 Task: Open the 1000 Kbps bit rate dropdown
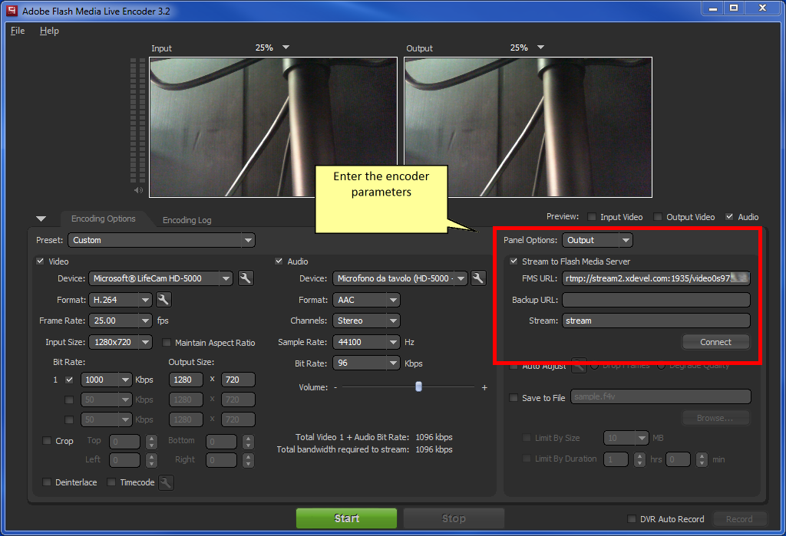point(106,380)
